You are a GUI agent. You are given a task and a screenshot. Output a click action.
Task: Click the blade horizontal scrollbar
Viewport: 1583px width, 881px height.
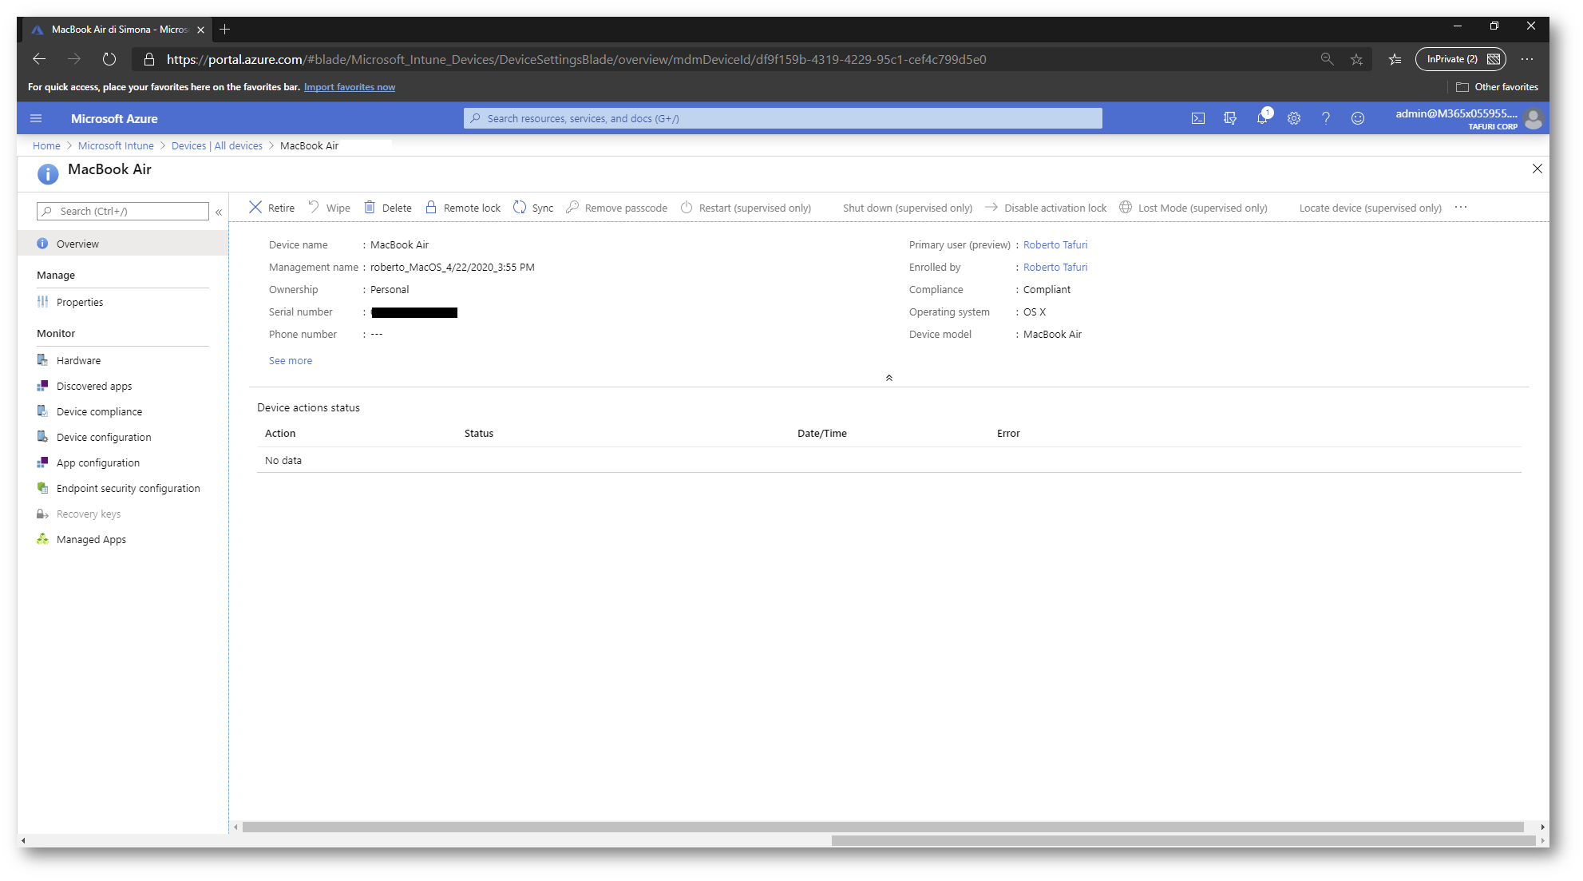coord(883,827)
